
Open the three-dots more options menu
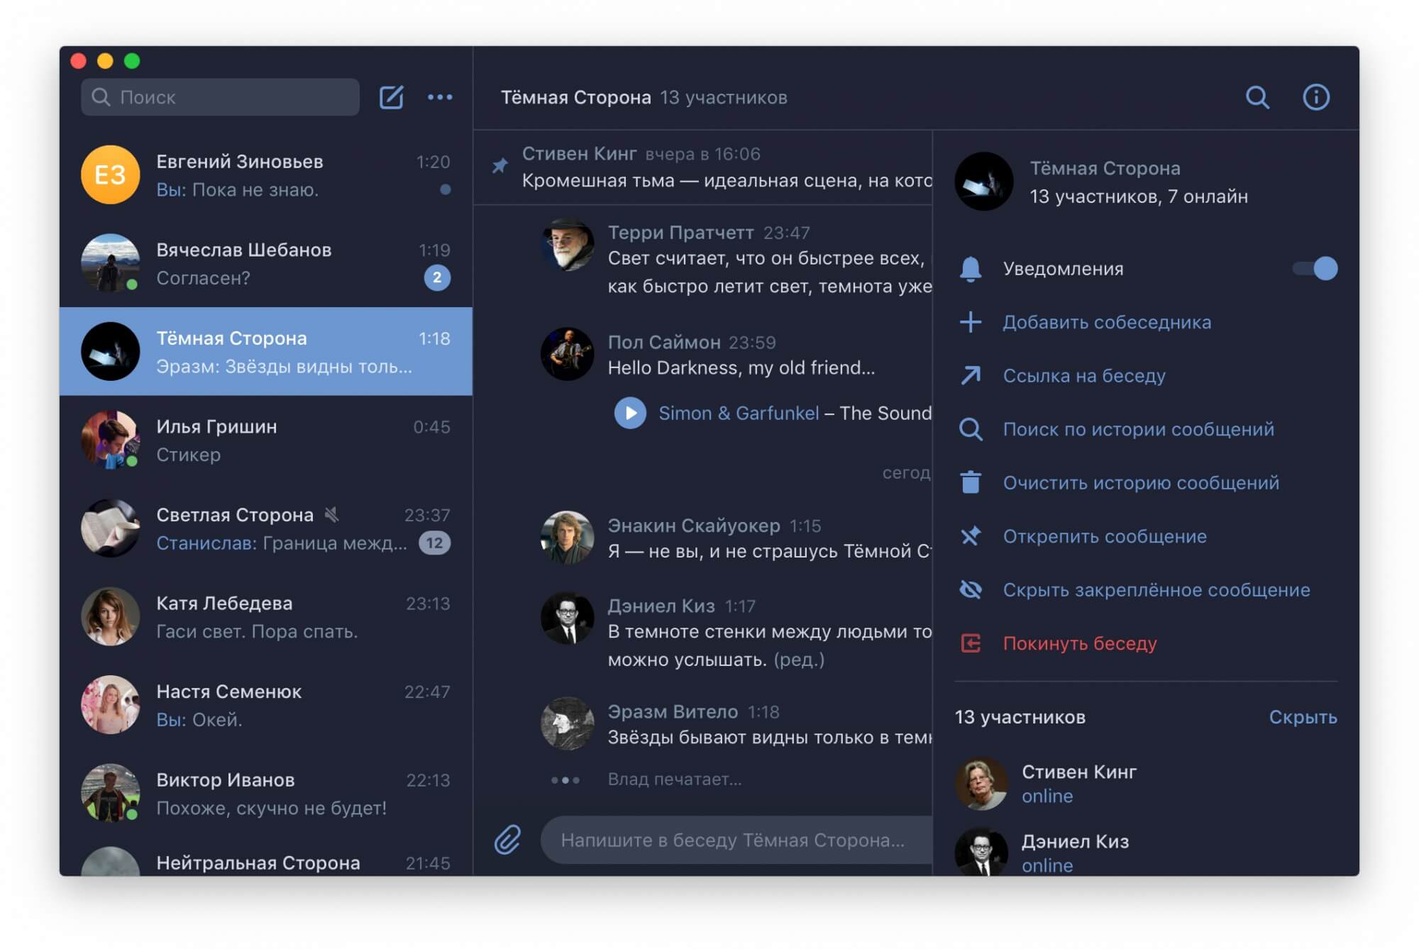click(440, 97)
